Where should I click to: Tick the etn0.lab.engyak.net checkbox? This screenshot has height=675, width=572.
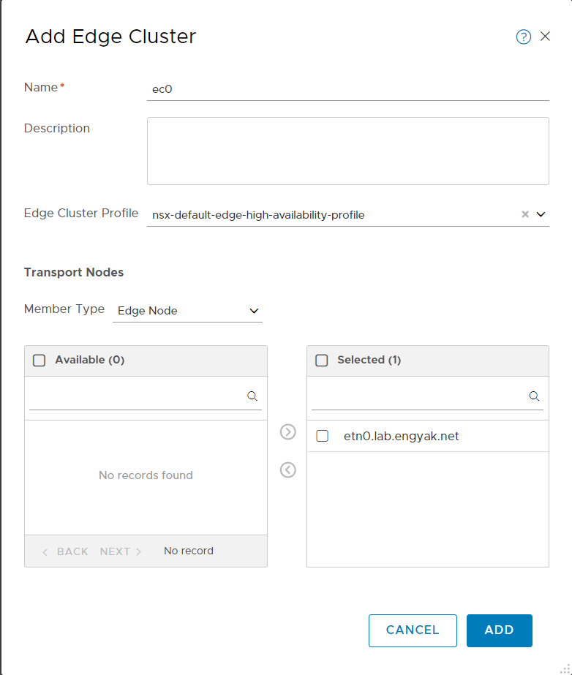pyautogui.click(x=322, y=436)
